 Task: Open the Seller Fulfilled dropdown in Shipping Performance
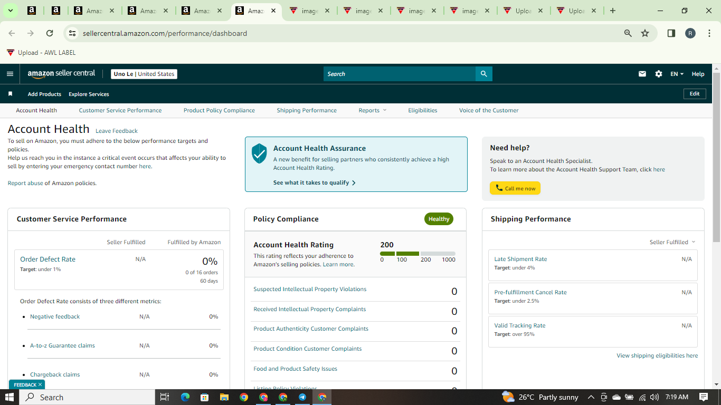pos(672,242)
